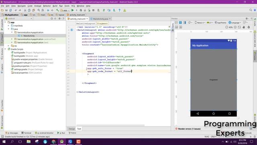Click the Cut scissors icon

pyautogui.click(x=25, y=10)
